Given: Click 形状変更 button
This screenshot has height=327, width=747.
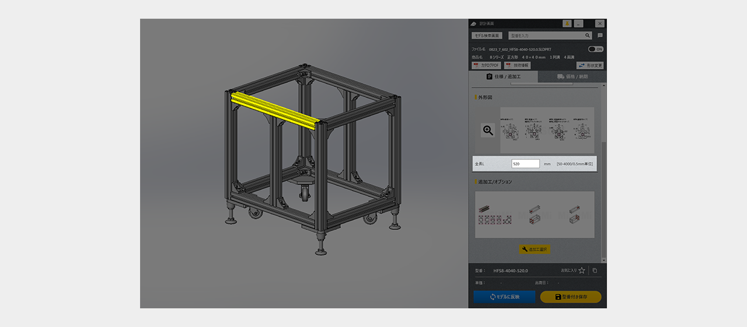Looking at the screenshot, I should (589, 65).
